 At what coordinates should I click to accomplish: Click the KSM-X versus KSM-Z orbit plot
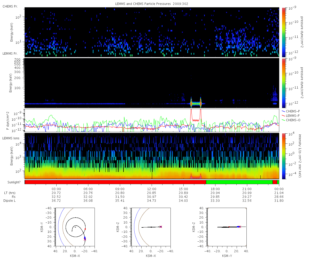tap(151, 227)
